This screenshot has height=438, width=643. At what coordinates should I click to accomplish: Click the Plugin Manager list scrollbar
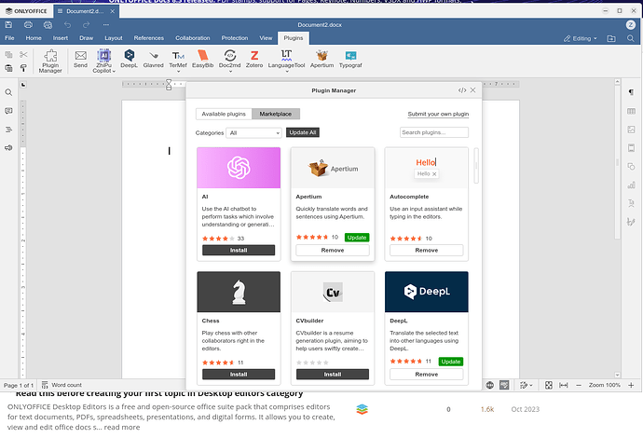tap(476, 166)
